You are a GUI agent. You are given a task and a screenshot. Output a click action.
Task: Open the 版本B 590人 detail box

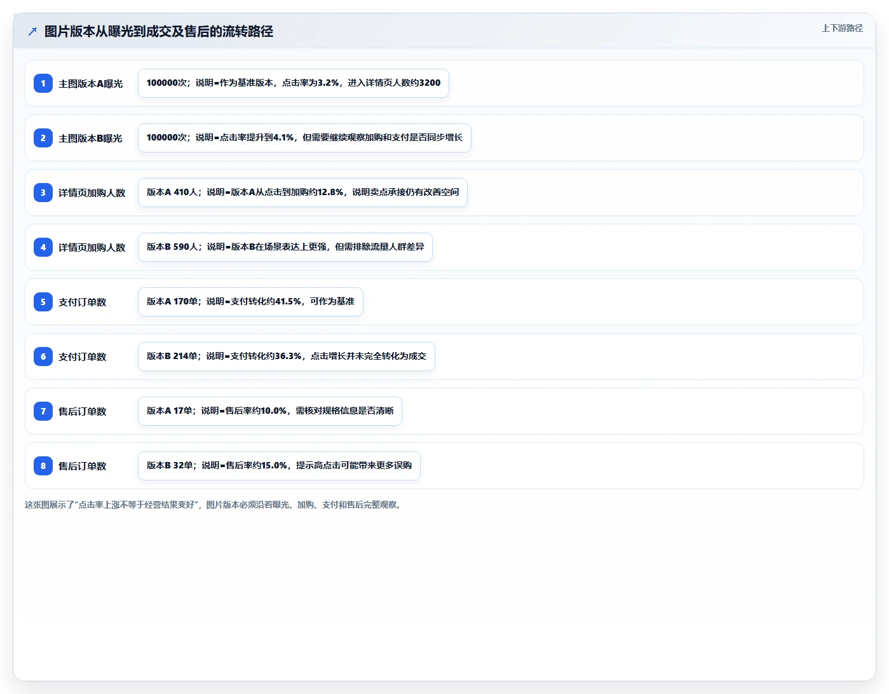click(285, 247)
